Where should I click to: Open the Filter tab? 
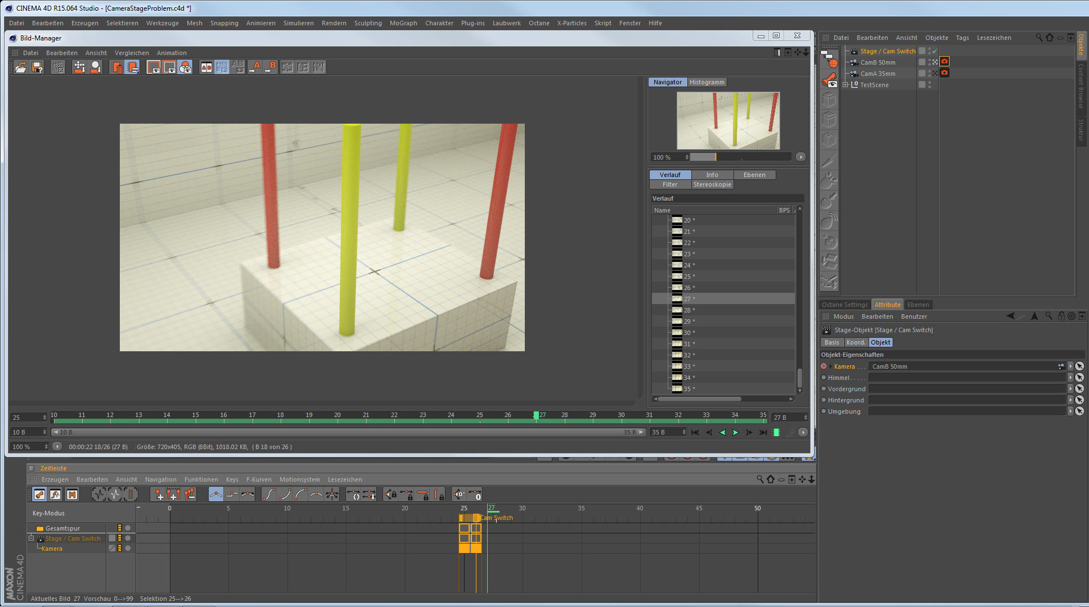(x=669, y=184)
